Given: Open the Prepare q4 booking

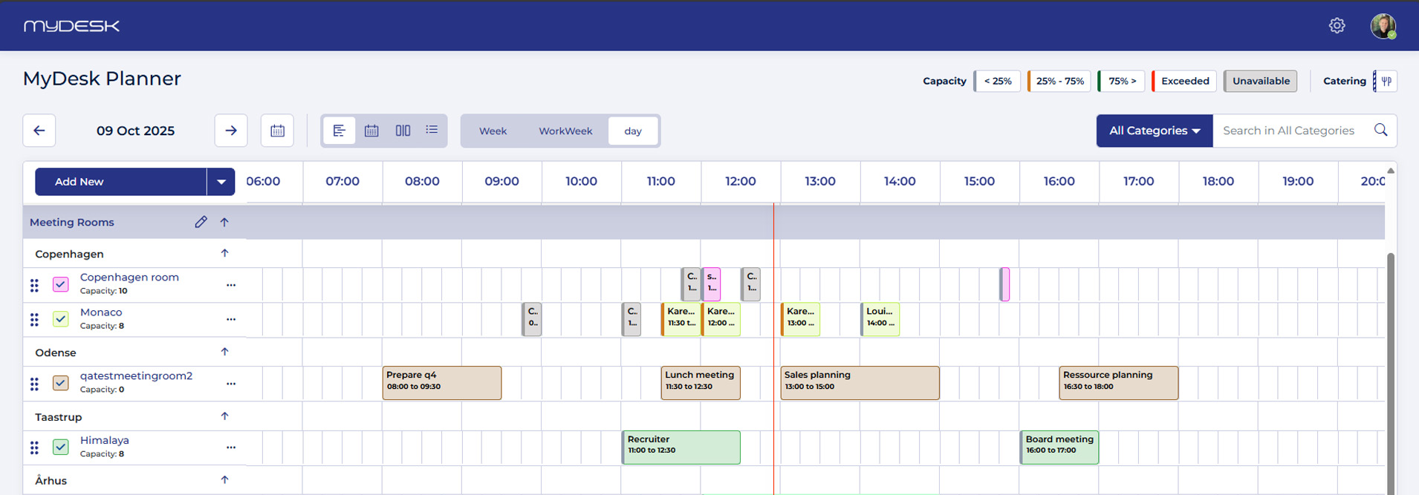Looking at the screenshot, I should tap(442, 383).
